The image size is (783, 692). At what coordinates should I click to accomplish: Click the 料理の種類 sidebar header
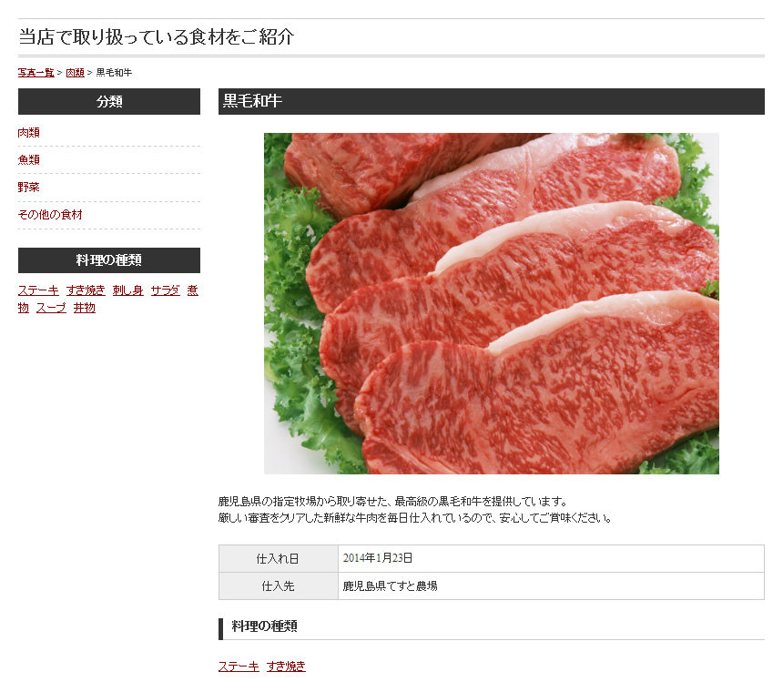[x=109, y=260]
